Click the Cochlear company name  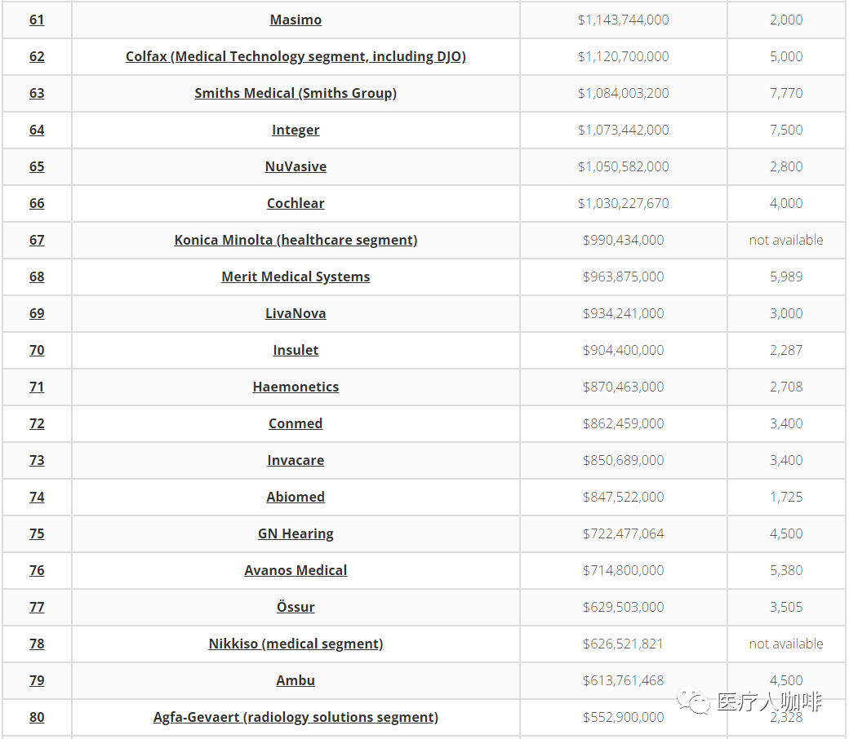pos(296,203)
